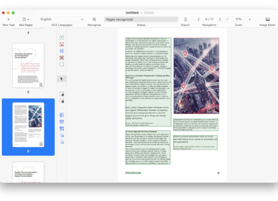The height and width of the screenshot is (201, 278).
Task: Start a New Task with the plus icon
Action: (8, 19)
